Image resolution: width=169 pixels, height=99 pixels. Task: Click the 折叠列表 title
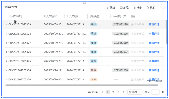click(11, 7)
